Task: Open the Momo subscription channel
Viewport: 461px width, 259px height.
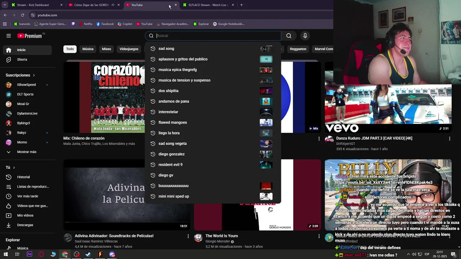Action: coord(27,142)
